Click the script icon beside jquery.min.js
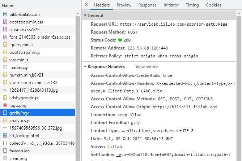242x161 pixels. pyautogui.click(x=5, y=45)
